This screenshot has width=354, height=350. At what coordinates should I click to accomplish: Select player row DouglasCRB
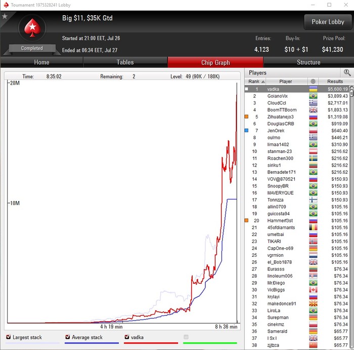pyautogui.click(x=297, y=124)
